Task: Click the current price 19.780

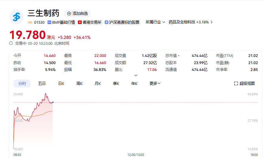Action: coord(27,35)
